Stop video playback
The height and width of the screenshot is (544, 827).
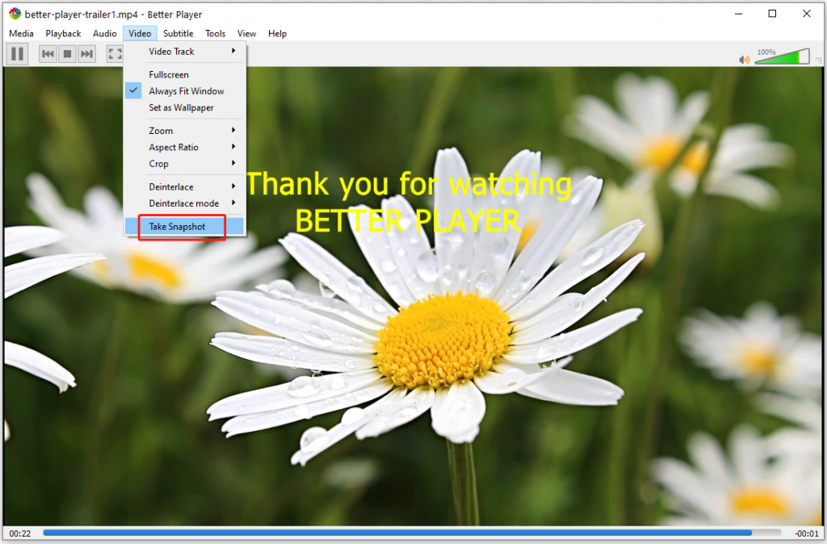coord(67,54)
